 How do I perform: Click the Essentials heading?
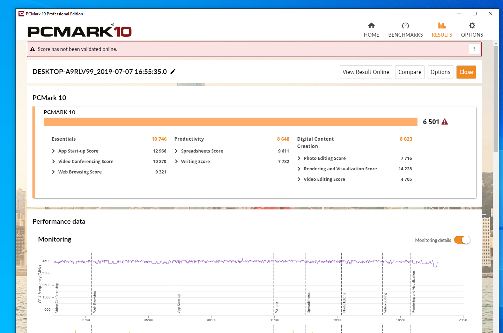click(x=64, y=139)
